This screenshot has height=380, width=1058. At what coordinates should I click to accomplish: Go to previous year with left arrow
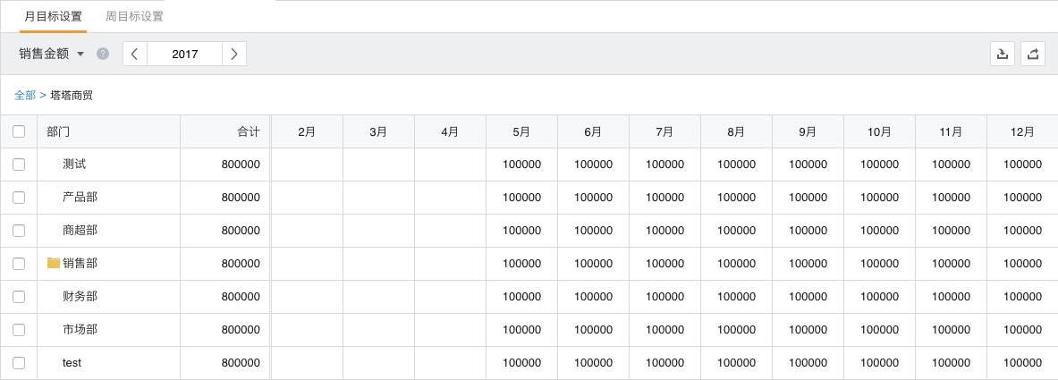[x=134, y=54]
